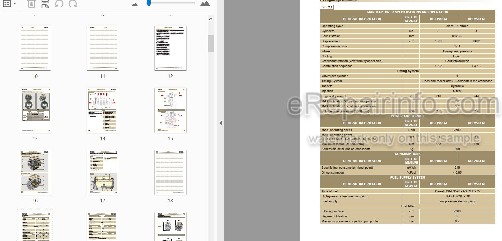Open page 14 thumbnail
This screenshot has height=241, width=502.
click(x=103, y=110)
